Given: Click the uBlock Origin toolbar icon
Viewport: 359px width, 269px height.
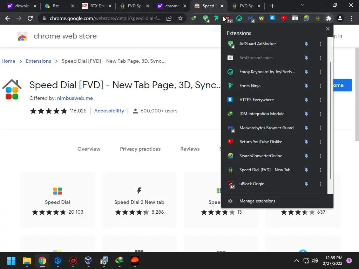Looking at the screenshot, I should pyautogui.click(x=228, y=19).
